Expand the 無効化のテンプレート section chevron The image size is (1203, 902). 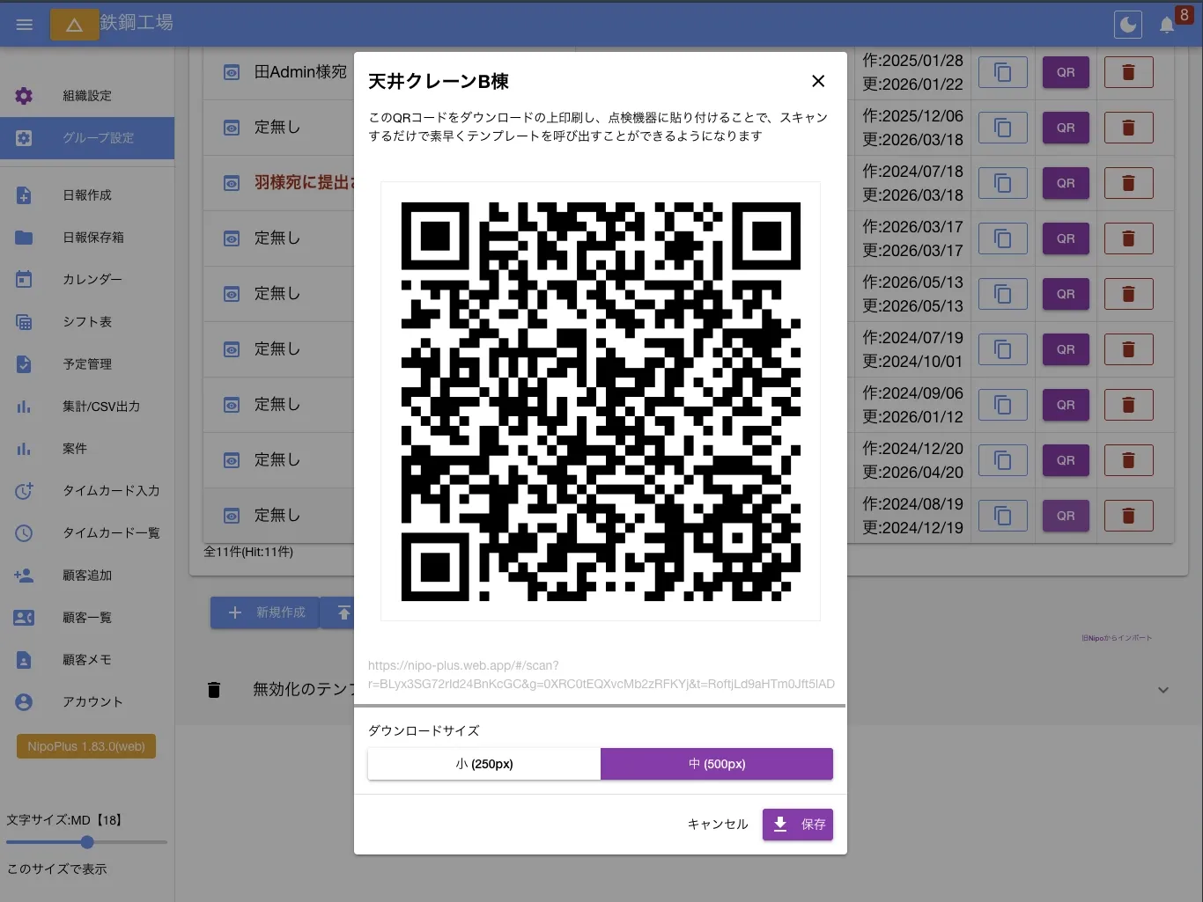pos(1163,690)
